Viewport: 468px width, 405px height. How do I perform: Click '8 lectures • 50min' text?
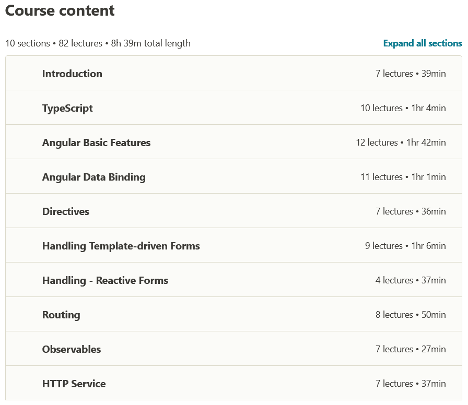pyautogui.click(x=411, y=315)
